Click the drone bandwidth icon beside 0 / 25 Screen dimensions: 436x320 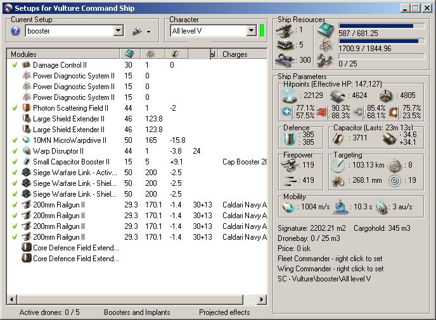pyautogui.click(x=325, y=60)
